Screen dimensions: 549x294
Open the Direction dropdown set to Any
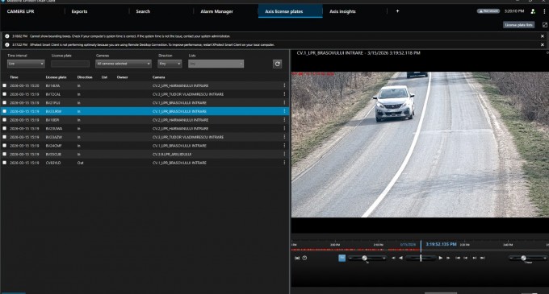[x=170, y=64]
